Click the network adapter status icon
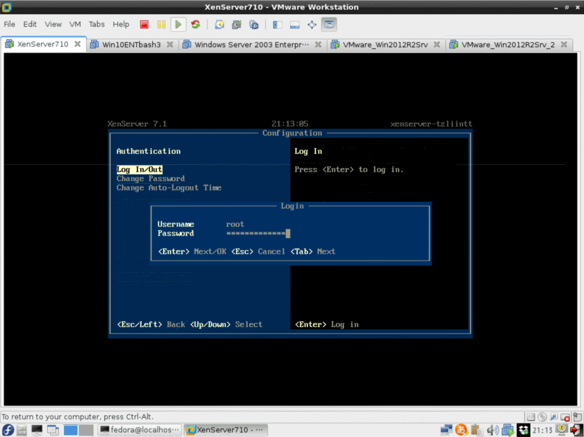 (x=554, y=417)
